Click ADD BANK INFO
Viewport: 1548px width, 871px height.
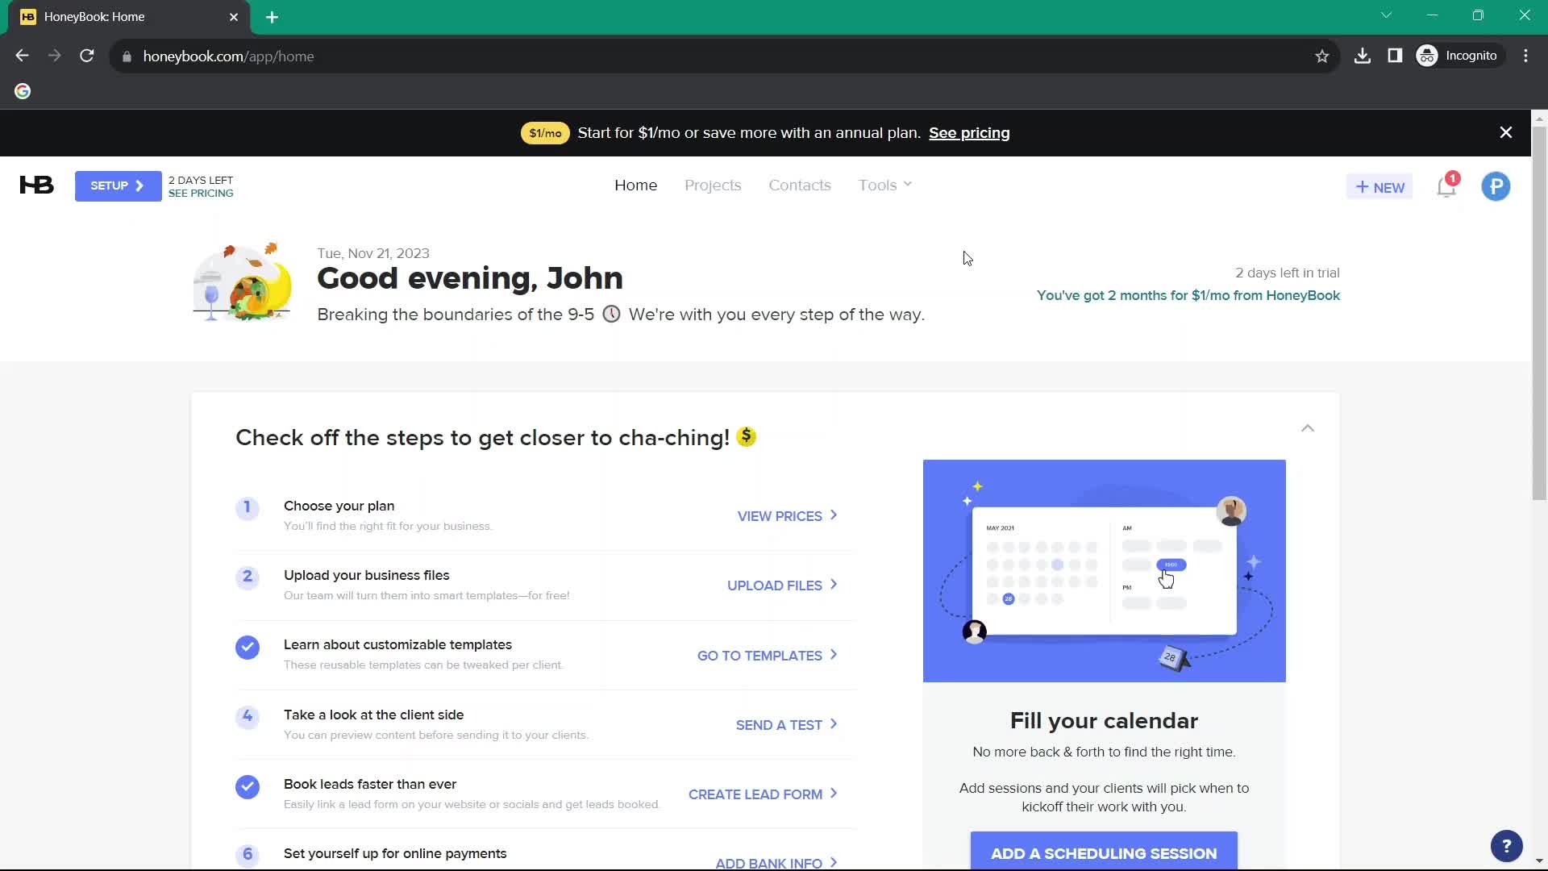776,862
